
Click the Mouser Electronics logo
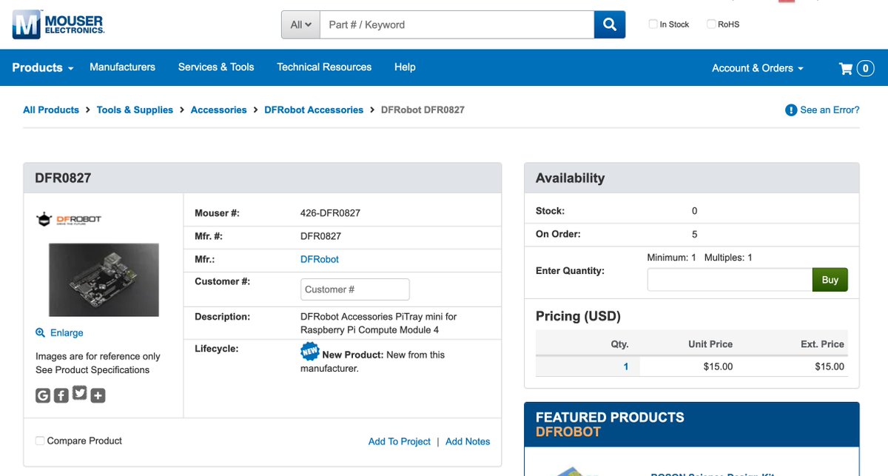[x=58, y=24]
